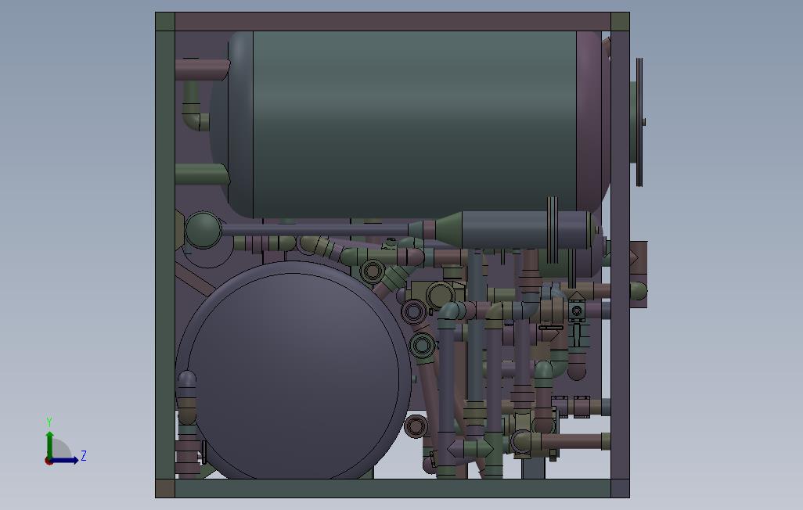Click the blue Z axis arrow of the triad
The image size is (803, 510).
pos(65,461)
